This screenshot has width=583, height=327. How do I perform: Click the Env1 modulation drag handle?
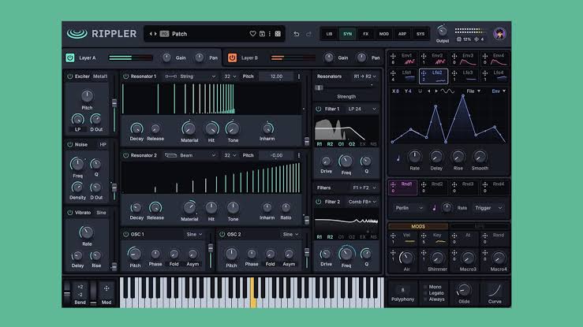click(x=393, y=57)
